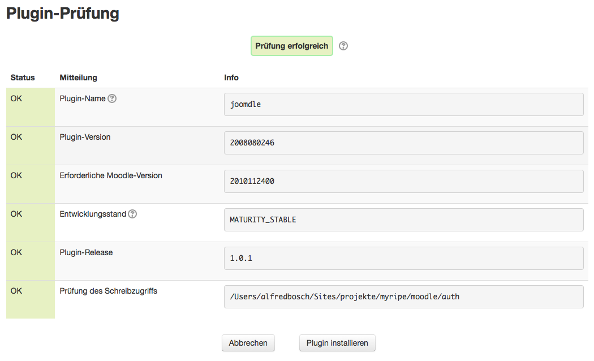This screenshot has width=594, height=361.
Task: Select the joomdle plugin name field
Action: click(403, 105)
